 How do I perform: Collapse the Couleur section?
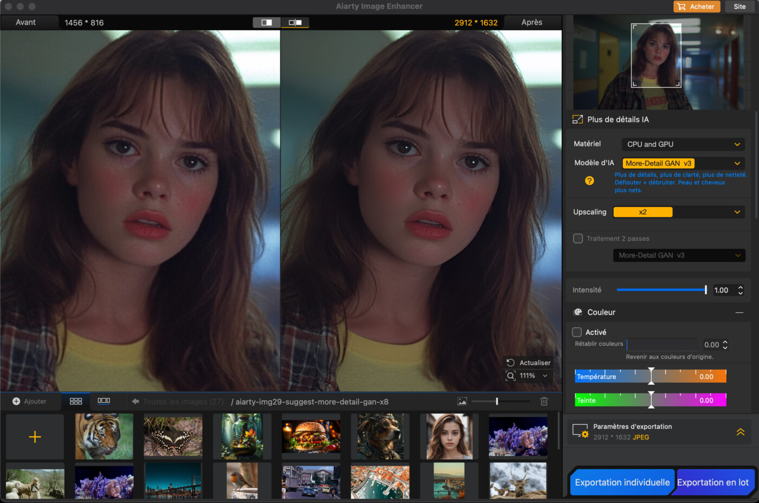click(739, 312)
